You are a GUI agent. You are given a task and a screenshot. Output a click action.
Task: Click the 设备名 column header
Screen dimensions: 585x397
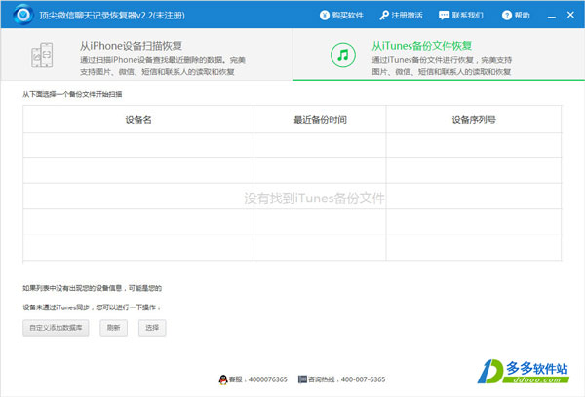pos(138,120)
